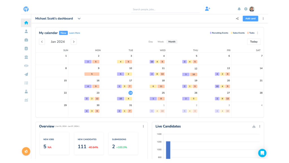Go to previous month with left chevron
The image size is (289, 163).
pos(42,42)
